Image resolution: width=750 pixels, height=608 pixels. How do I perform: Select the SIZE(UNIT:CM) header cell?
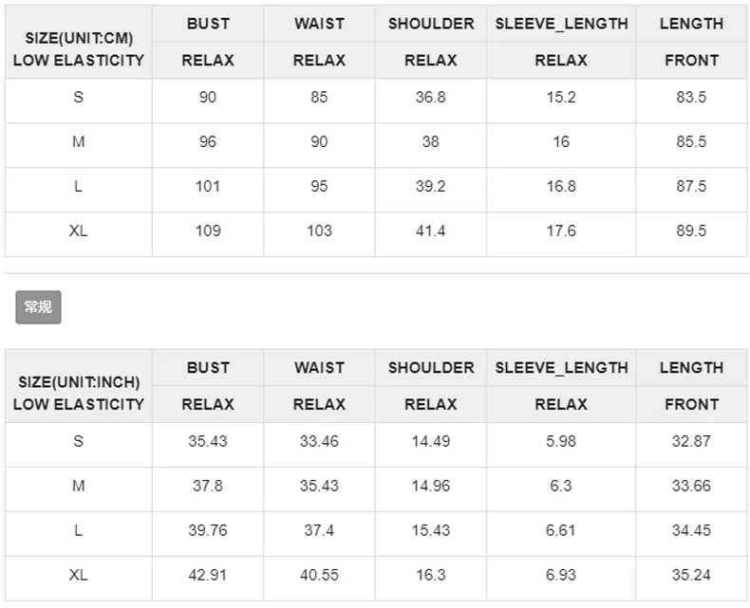pos(79,42)
